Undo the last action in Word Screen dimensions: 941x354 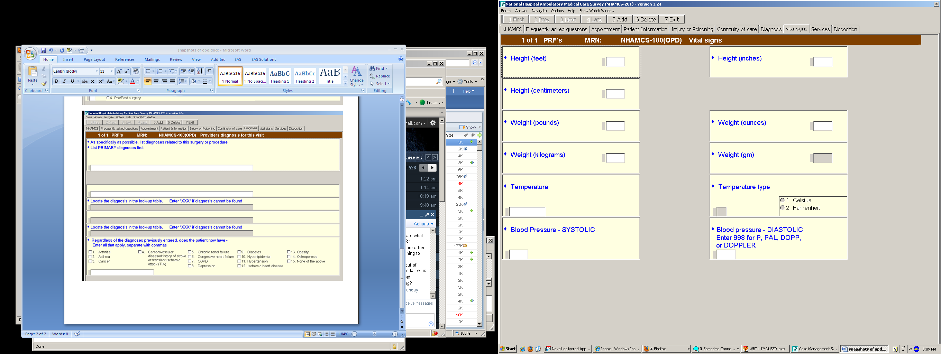point(51,50)
